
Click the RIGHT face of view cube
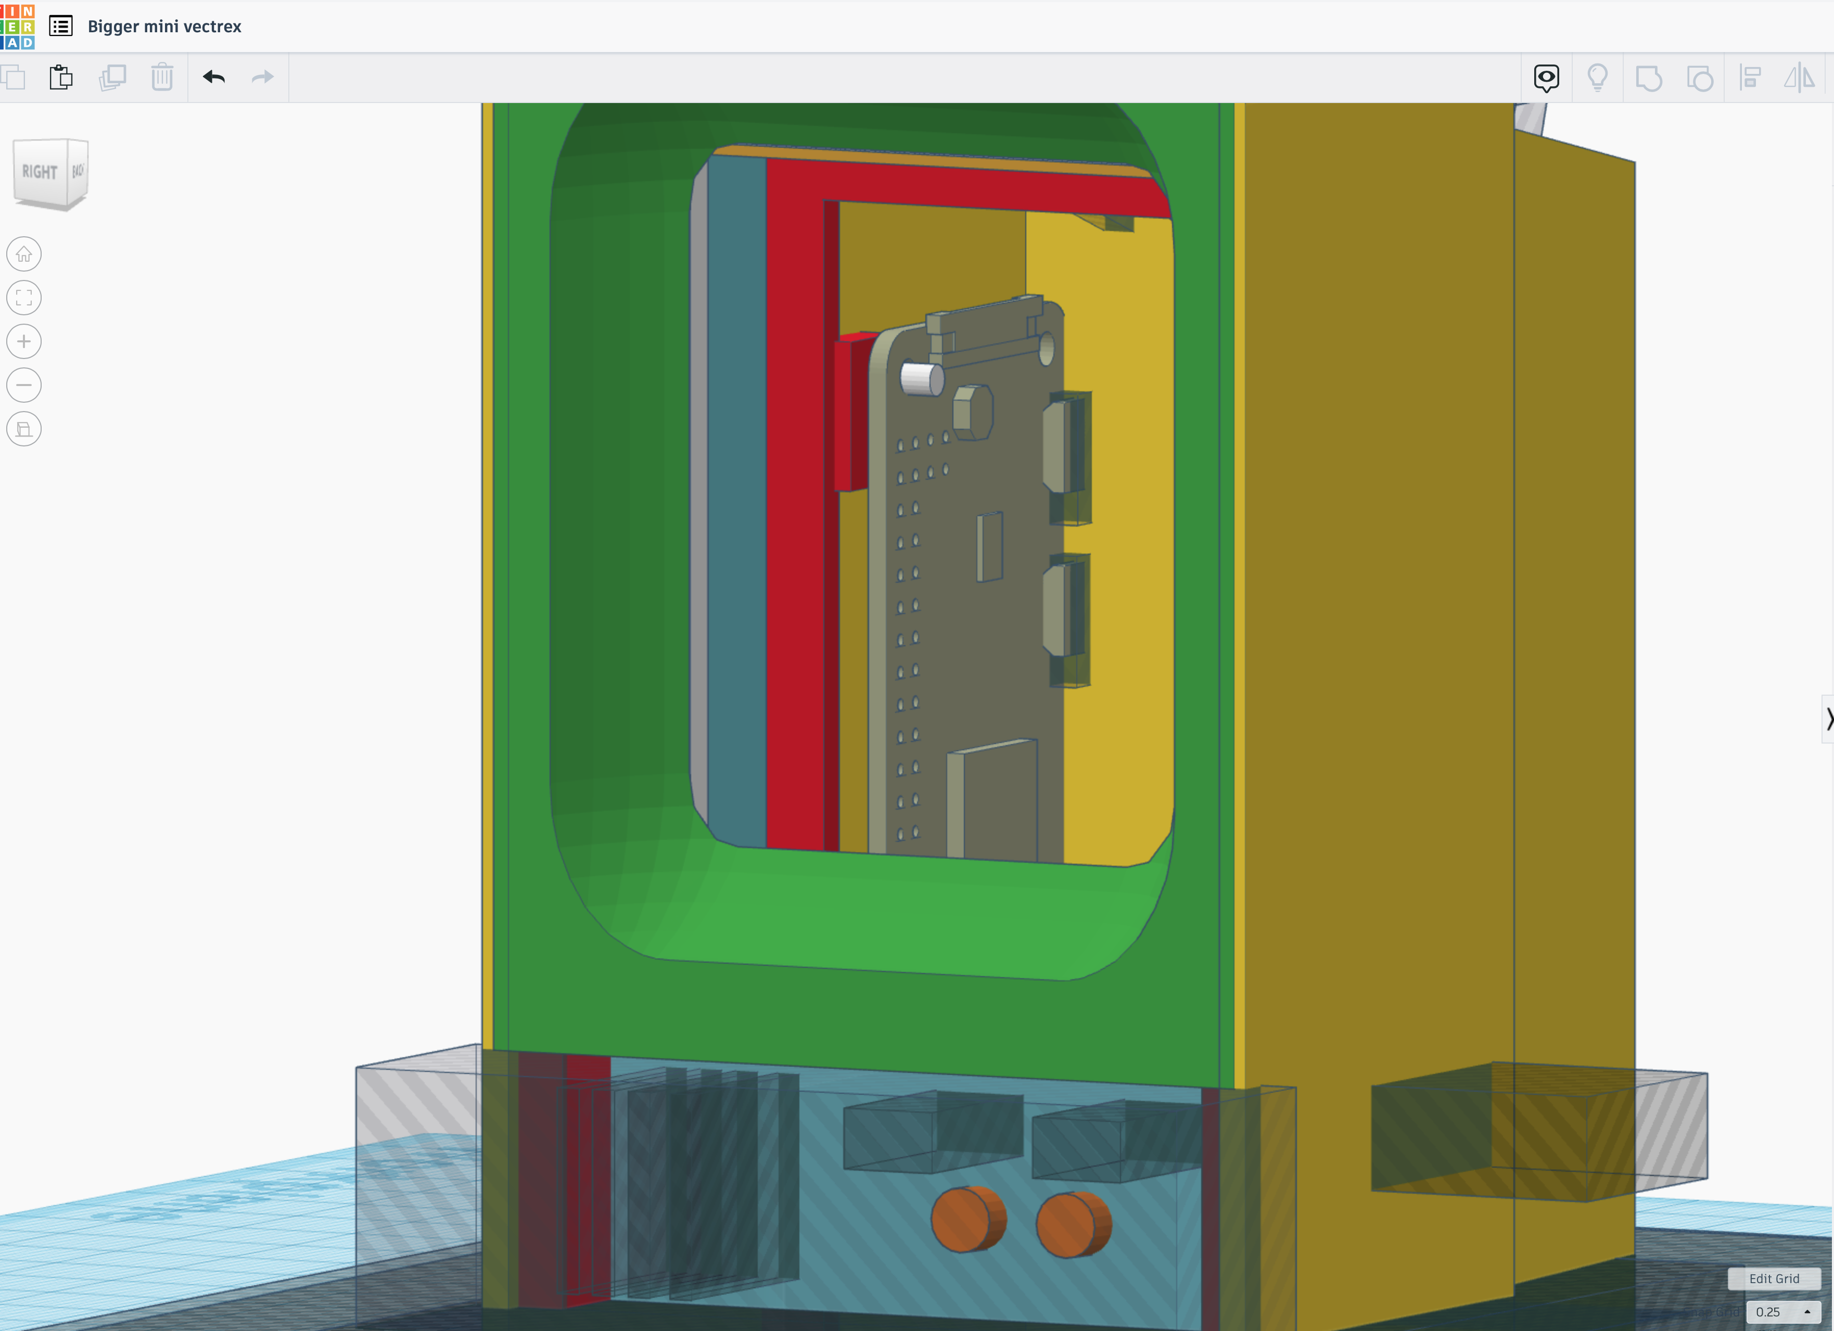point(40,171)
